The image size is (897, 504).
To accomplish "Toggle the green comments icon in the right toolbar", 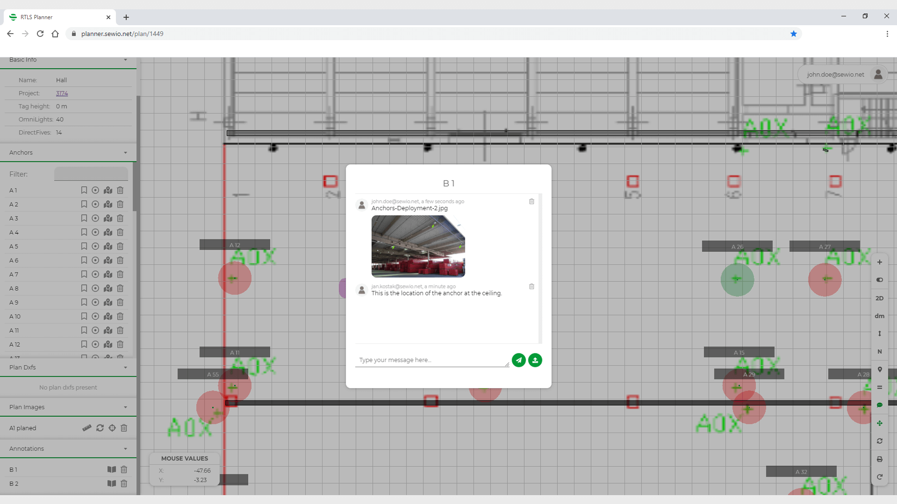I will tap(880, 405).
